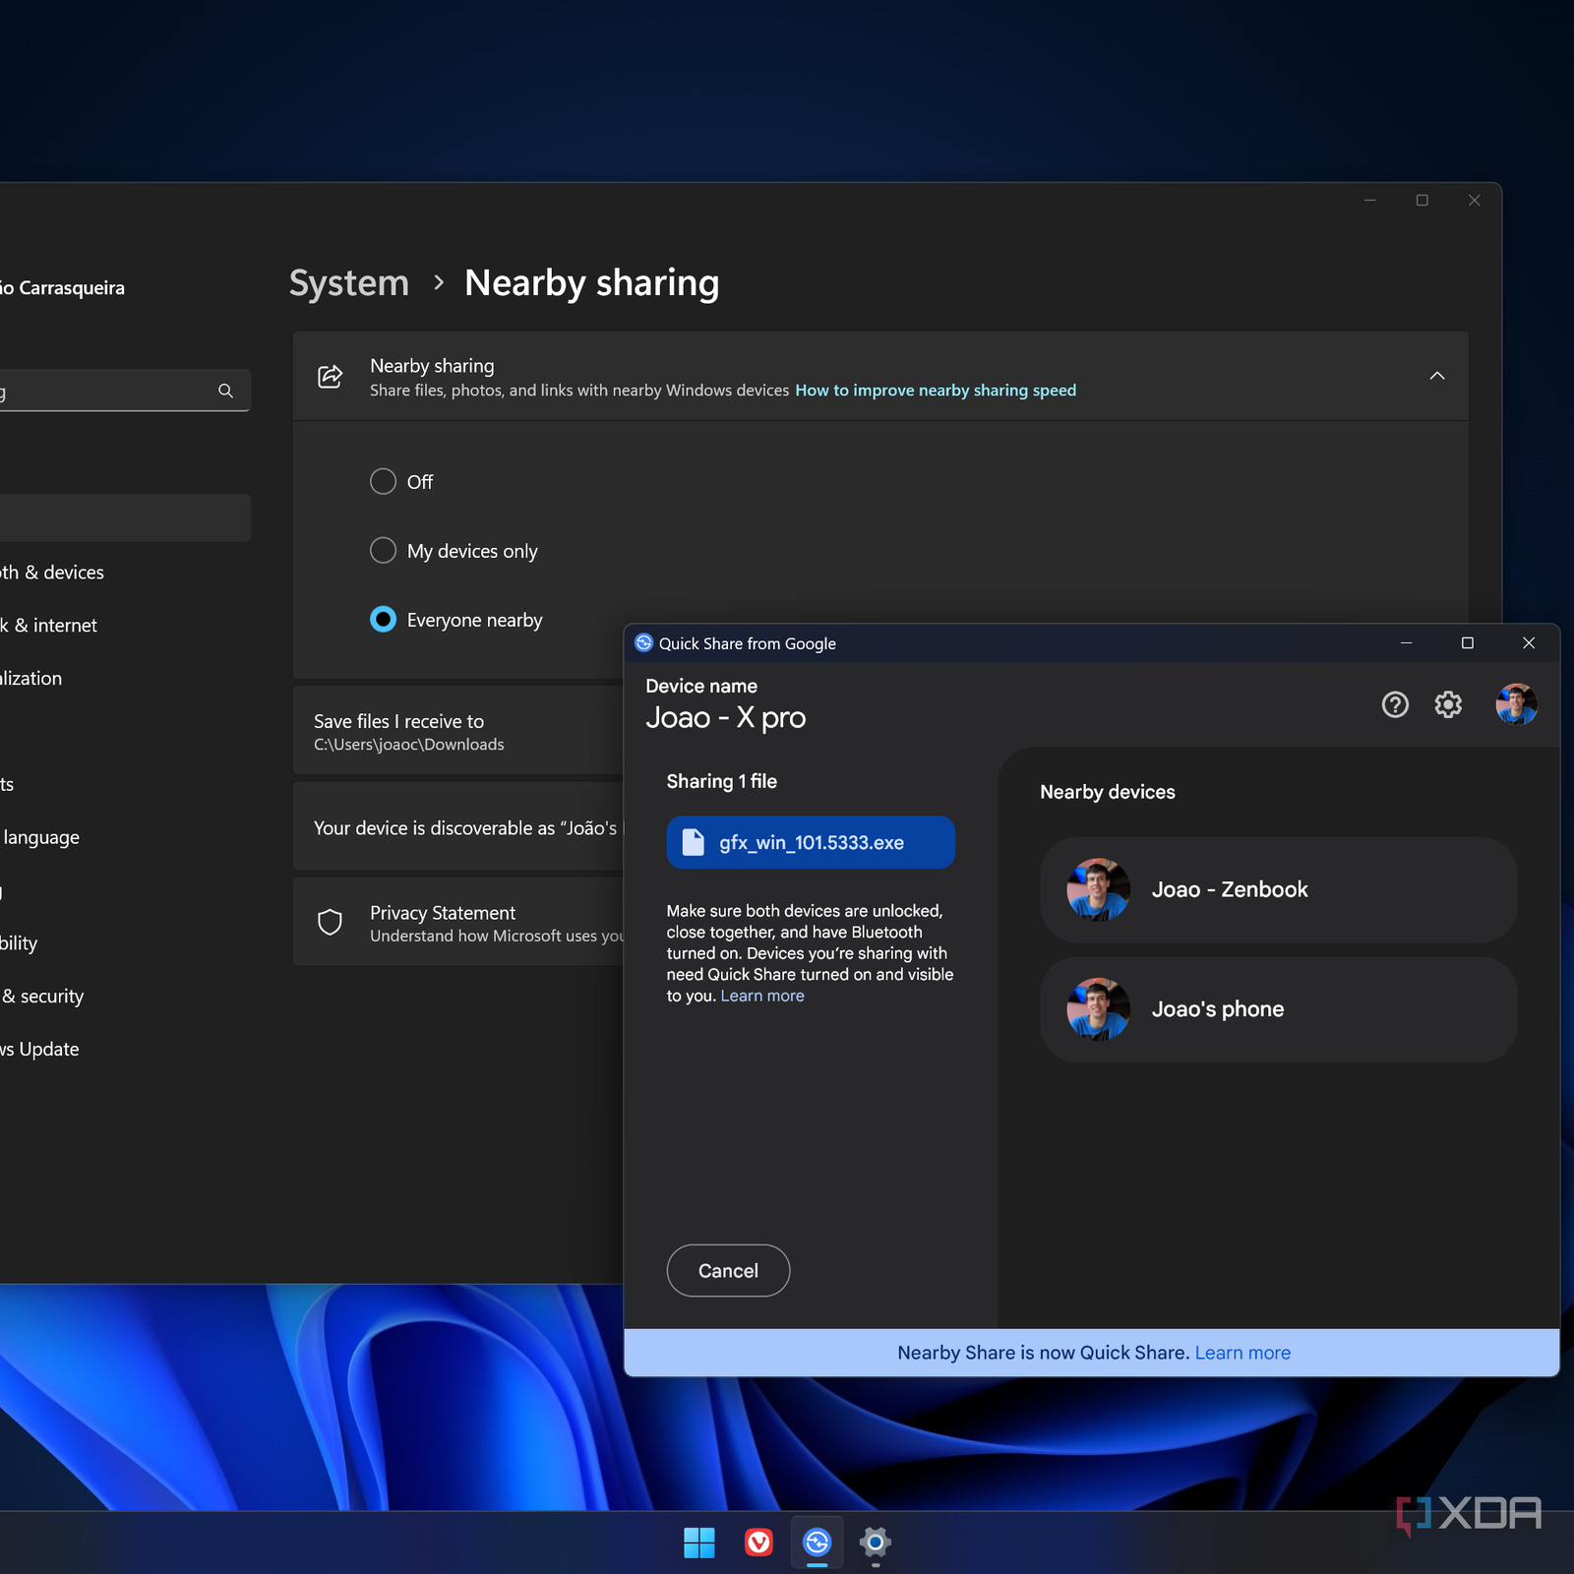Cancel the file sharing
Image resolution: width=1574 pixels, height=1574 pixels.
point(728,1271)
